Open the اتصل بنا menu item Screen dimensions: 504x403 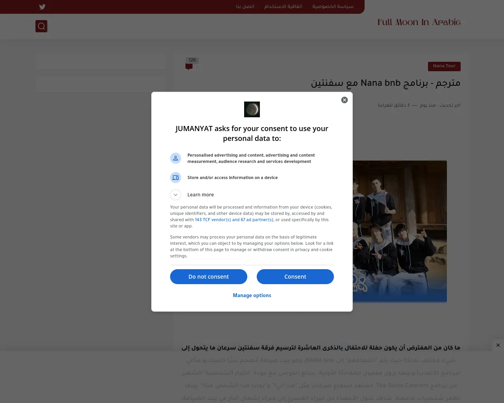(x=245, y=6)
